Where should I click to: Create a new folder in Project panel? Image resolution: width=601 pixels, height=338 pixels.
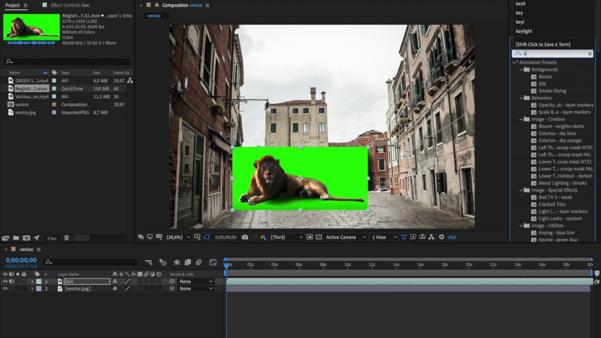click(x=16, y=238)
